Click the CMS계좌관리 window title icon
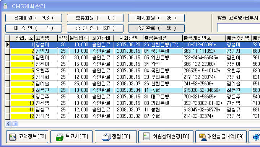The width and height of the screenshot is (260, 147). coord(6,6)
